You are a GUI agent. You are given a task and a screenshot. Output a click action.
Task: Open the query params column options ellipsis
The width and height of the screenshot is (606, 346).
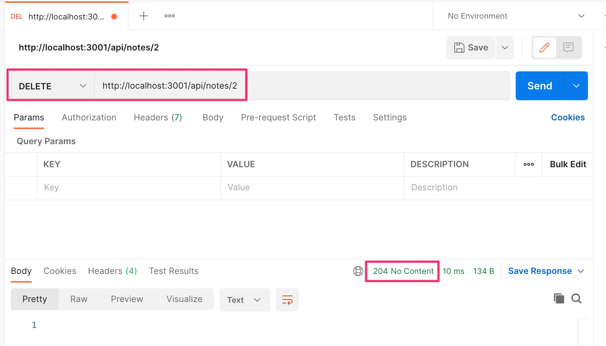pyautogui.click(x=529, y=164)
